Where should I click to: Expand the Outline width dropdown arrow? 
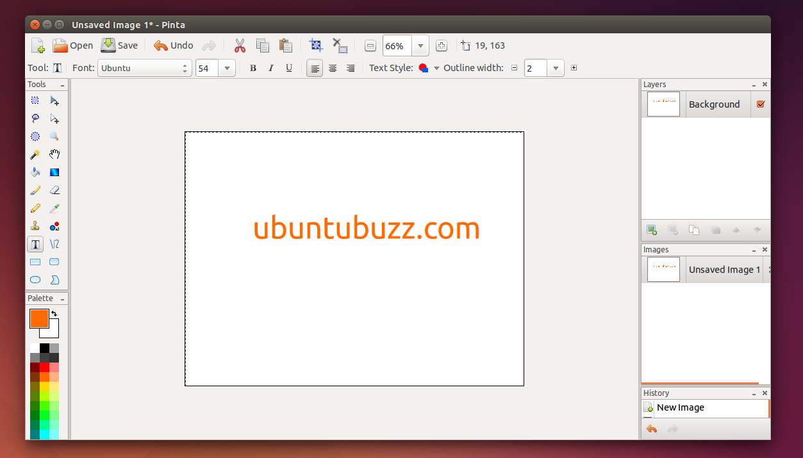[556, 68]
